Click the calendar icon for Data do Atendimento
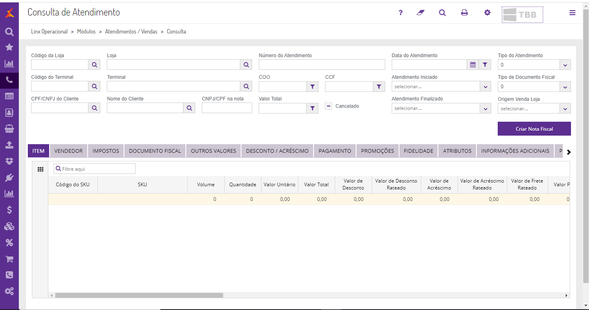589x310 pixels. coord(473,65)
